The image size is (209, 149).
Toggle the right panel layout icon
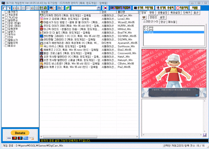pyautogui.click(x=9, y=8)
